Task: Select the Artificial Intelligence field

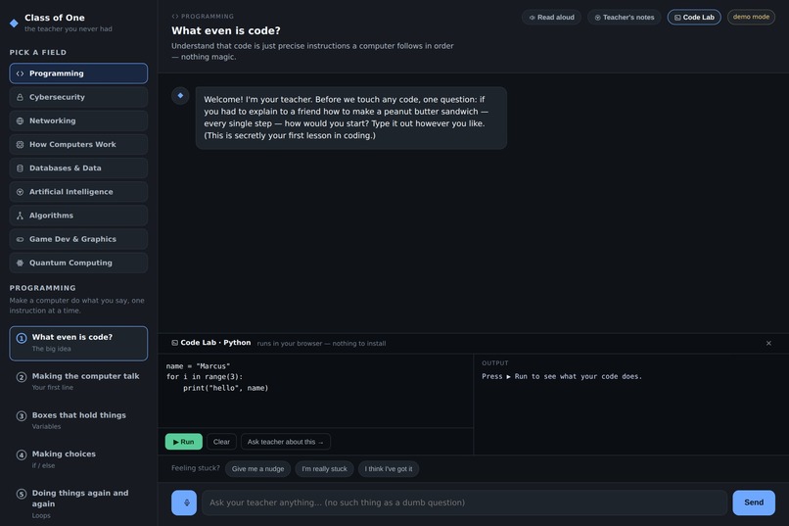Action: pyautogui.click(x=78, y=192)
